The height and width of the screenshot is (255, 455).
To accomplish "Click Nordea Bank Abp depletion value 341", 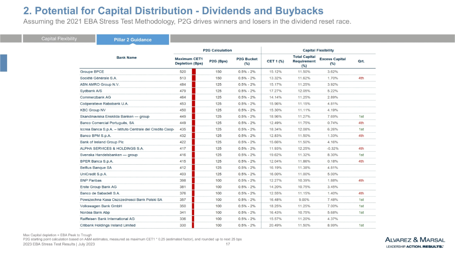I will pyautogui.click(x=183, y=213).
